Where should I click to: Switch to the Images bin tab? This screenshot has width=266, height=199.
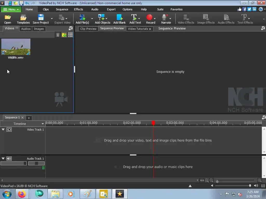[x=39, y=29]
